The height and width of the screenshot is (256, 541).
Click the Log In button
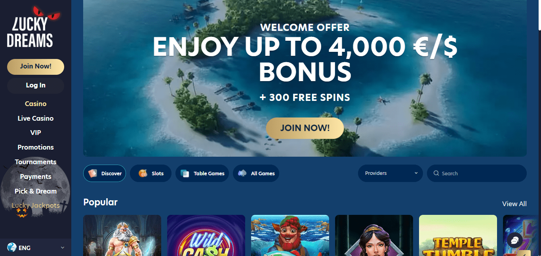point(36,85)
